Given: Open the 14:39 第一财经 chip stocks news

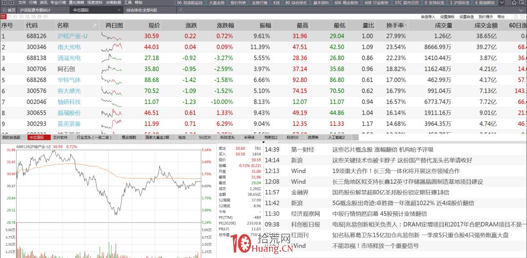Looking at the screenshot, I should coord(383,150).
